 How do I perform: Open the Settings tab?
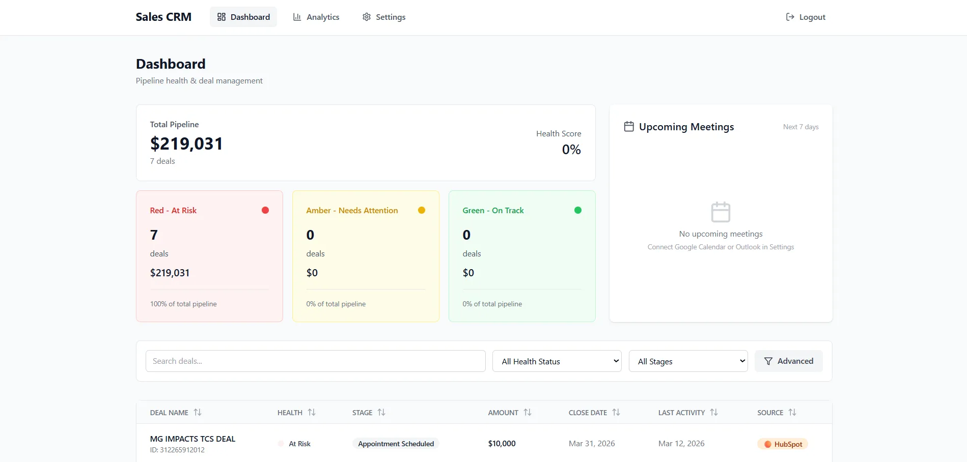[384, 17]
